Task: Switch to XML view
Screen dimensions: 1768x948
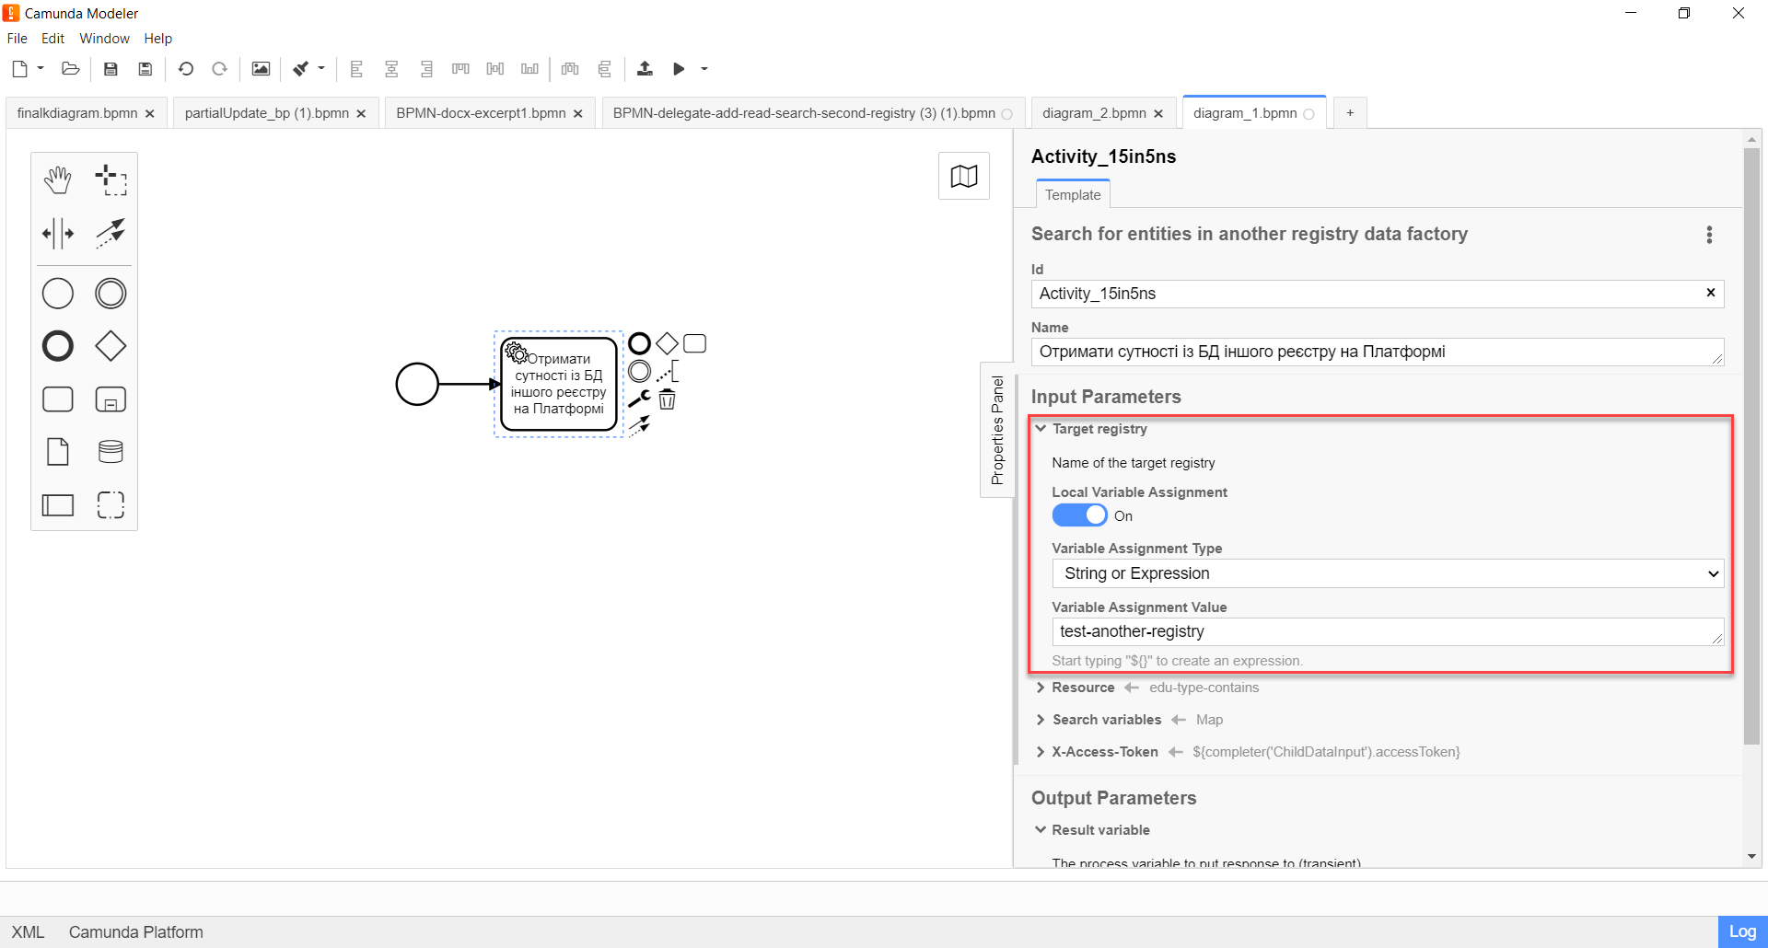Action: (28, 932)
